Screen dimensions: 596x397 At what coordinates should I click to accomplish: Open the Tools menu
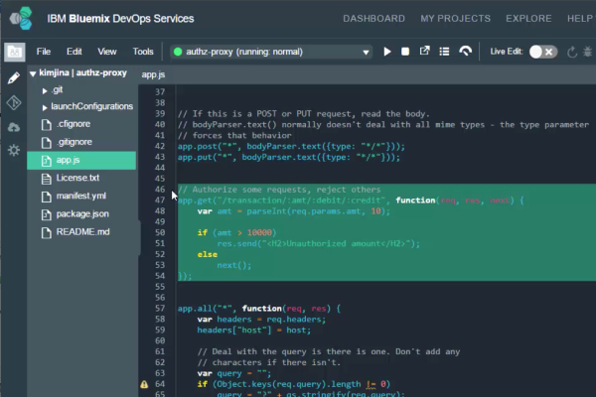click(143, 52)
